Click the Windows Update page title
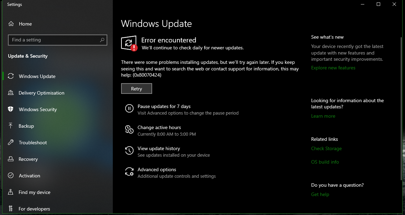Viewport: 405px width, 215px height. point(156,24)
